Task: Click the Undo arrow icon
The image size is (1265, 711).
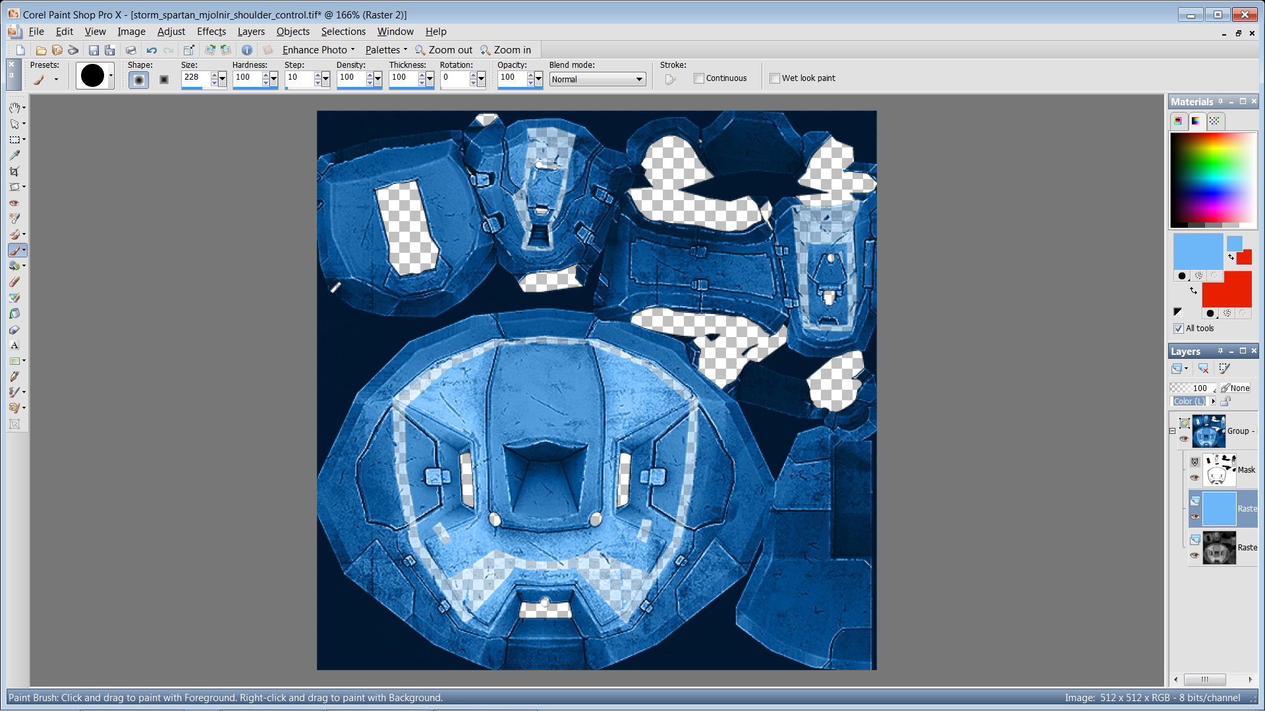Action: pos(152,50)
